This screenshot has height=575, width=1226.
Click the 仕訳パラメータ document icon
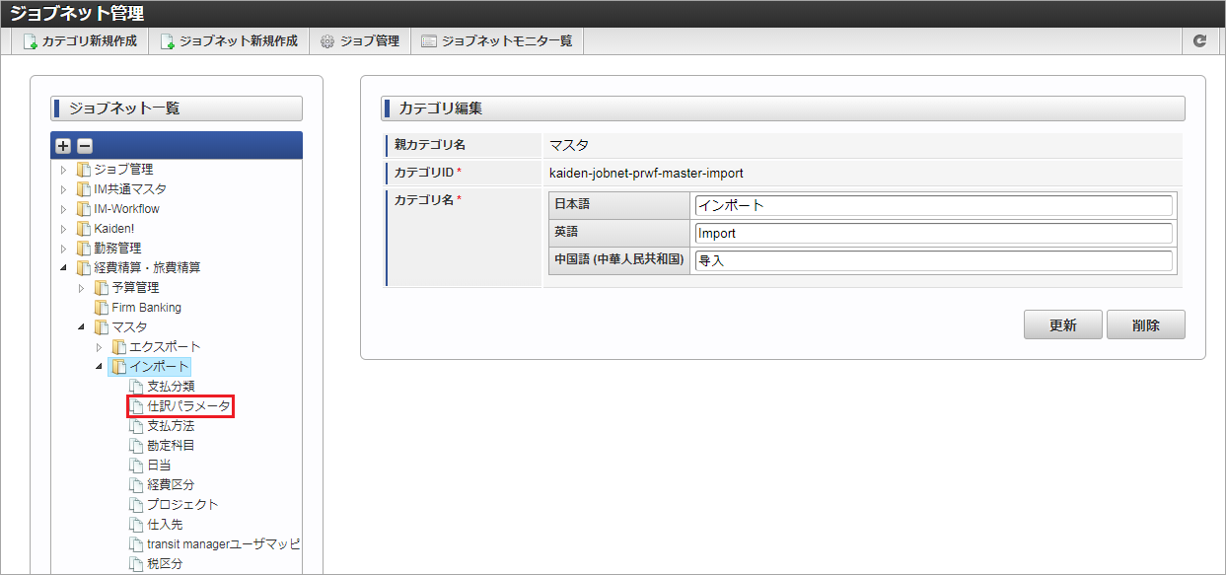tap(137, 406)
